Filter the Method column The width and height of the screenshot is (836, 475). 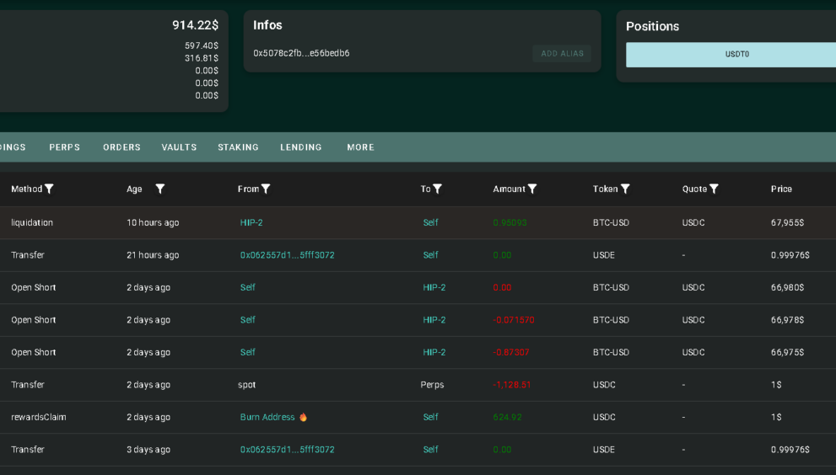[x=49, y=189]
